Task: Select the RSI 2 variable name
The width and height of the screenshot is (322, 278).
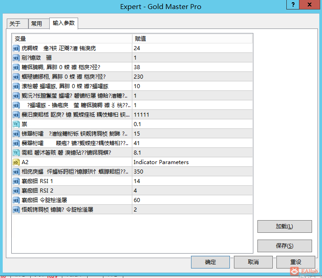Action: (x=37, y=191)
